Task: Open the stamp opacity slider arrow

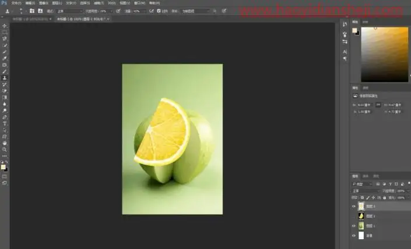Action: (x=111, y=11)
